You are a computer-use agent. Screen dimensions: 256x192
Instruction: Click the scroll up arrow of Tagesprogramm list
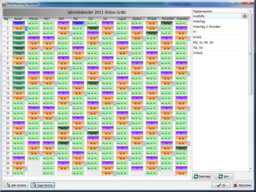point(250,11)
